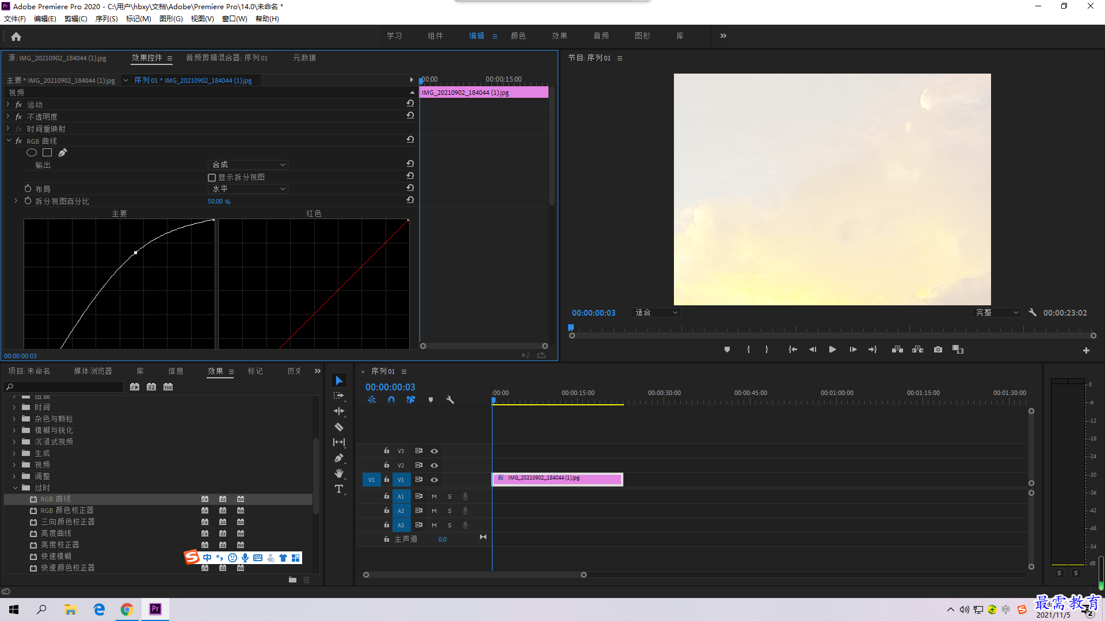Open timeline display settings wrench
This screenshot has height=621, width=1105.
coord(450,400)
